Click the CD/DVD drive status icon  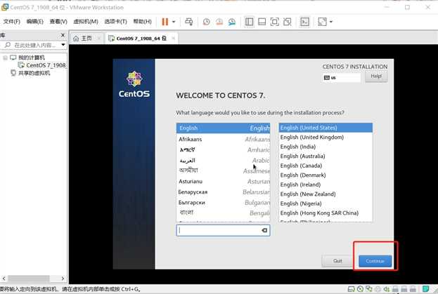[360, 289]
